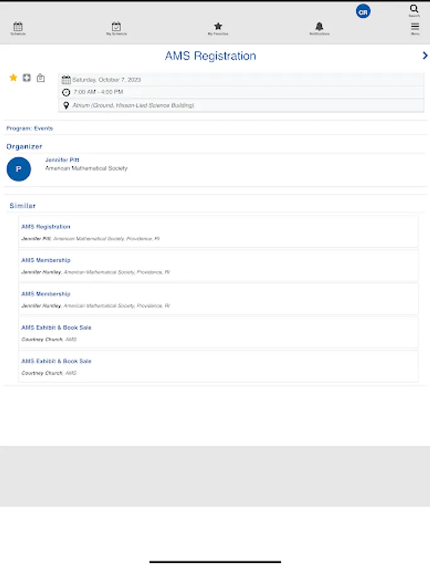This screenshot has width=430, height=566.
Task: Open the second AMS Membership similar item
Action: point(219,299)
